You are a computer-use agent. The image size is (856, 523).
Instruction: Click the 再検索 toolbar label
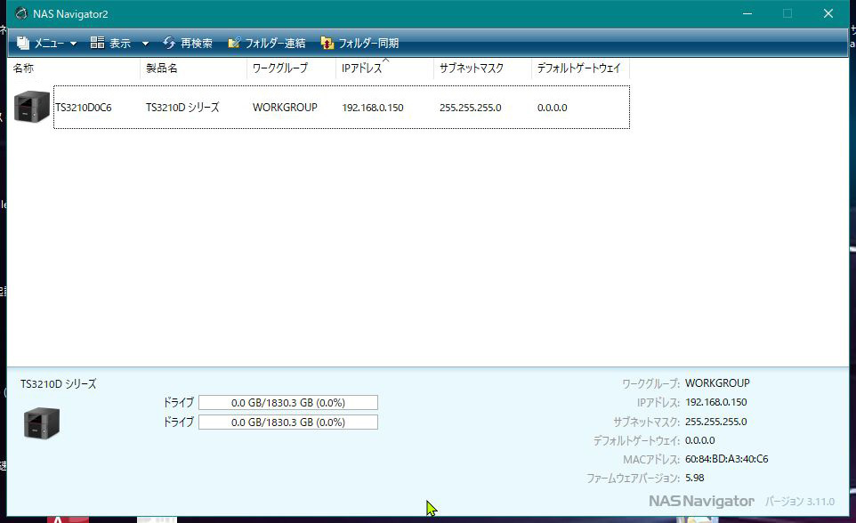click(197, 43)
